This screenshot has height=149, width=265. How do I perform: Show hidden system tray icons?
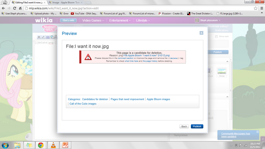coord(231,145)
